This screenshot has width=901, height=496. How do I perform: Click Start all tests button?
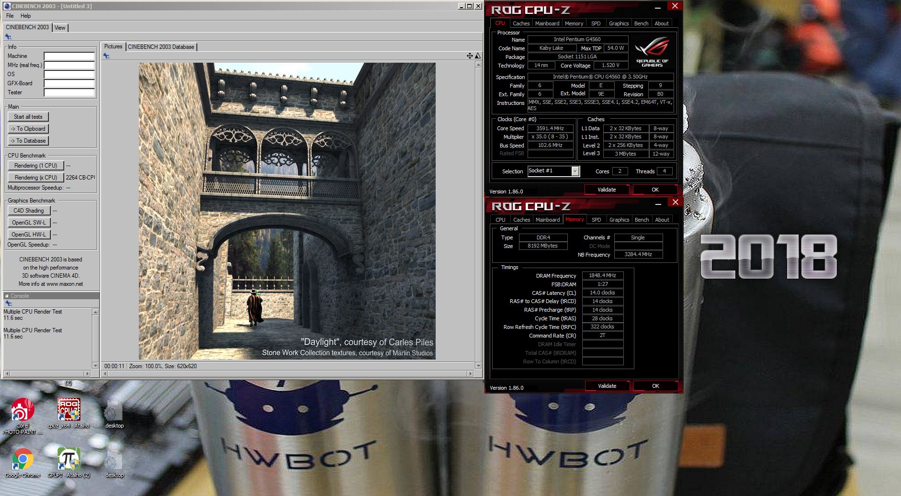point(28,117)
